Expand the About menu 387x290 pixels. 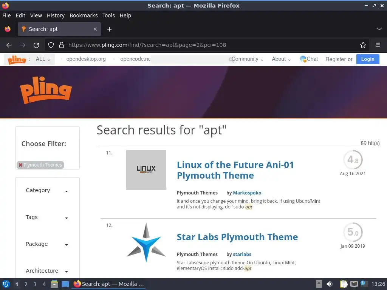pos(281,59)
